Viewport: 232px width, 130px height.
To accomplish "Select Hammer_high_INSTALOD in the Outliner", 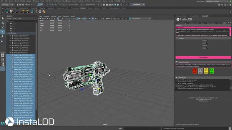I will [x=21, y=45].
